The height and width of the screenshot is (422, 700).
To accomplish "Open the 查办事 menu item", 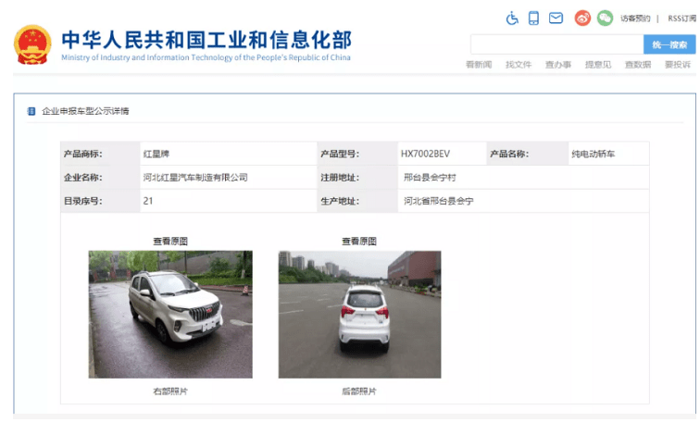I will coord(558,65).
